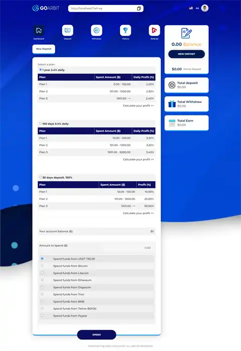Choose Spend funds from USDT TRC20
241x351 pixels.
[42, 258]
